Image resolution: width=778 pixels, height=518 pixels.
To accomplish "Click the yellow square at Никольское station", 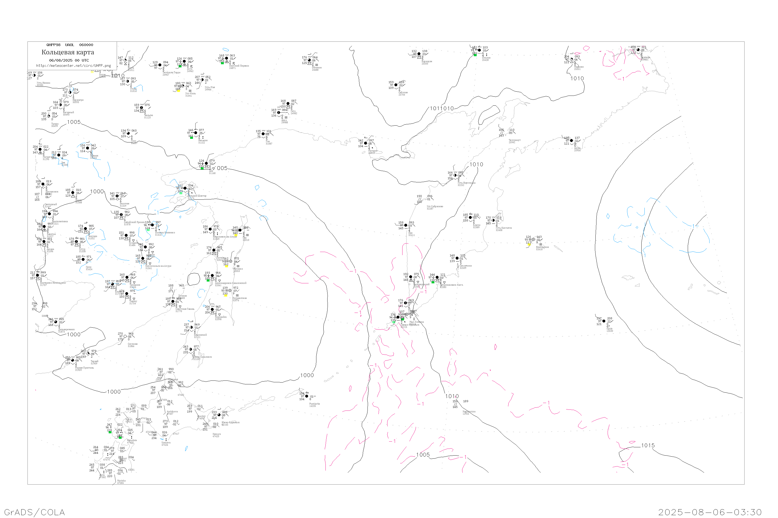I will point(529,245).
